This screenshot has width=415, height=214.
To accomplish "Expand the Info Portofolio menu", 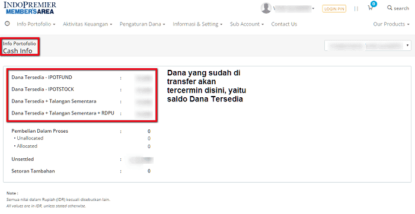I will [36, 24].
